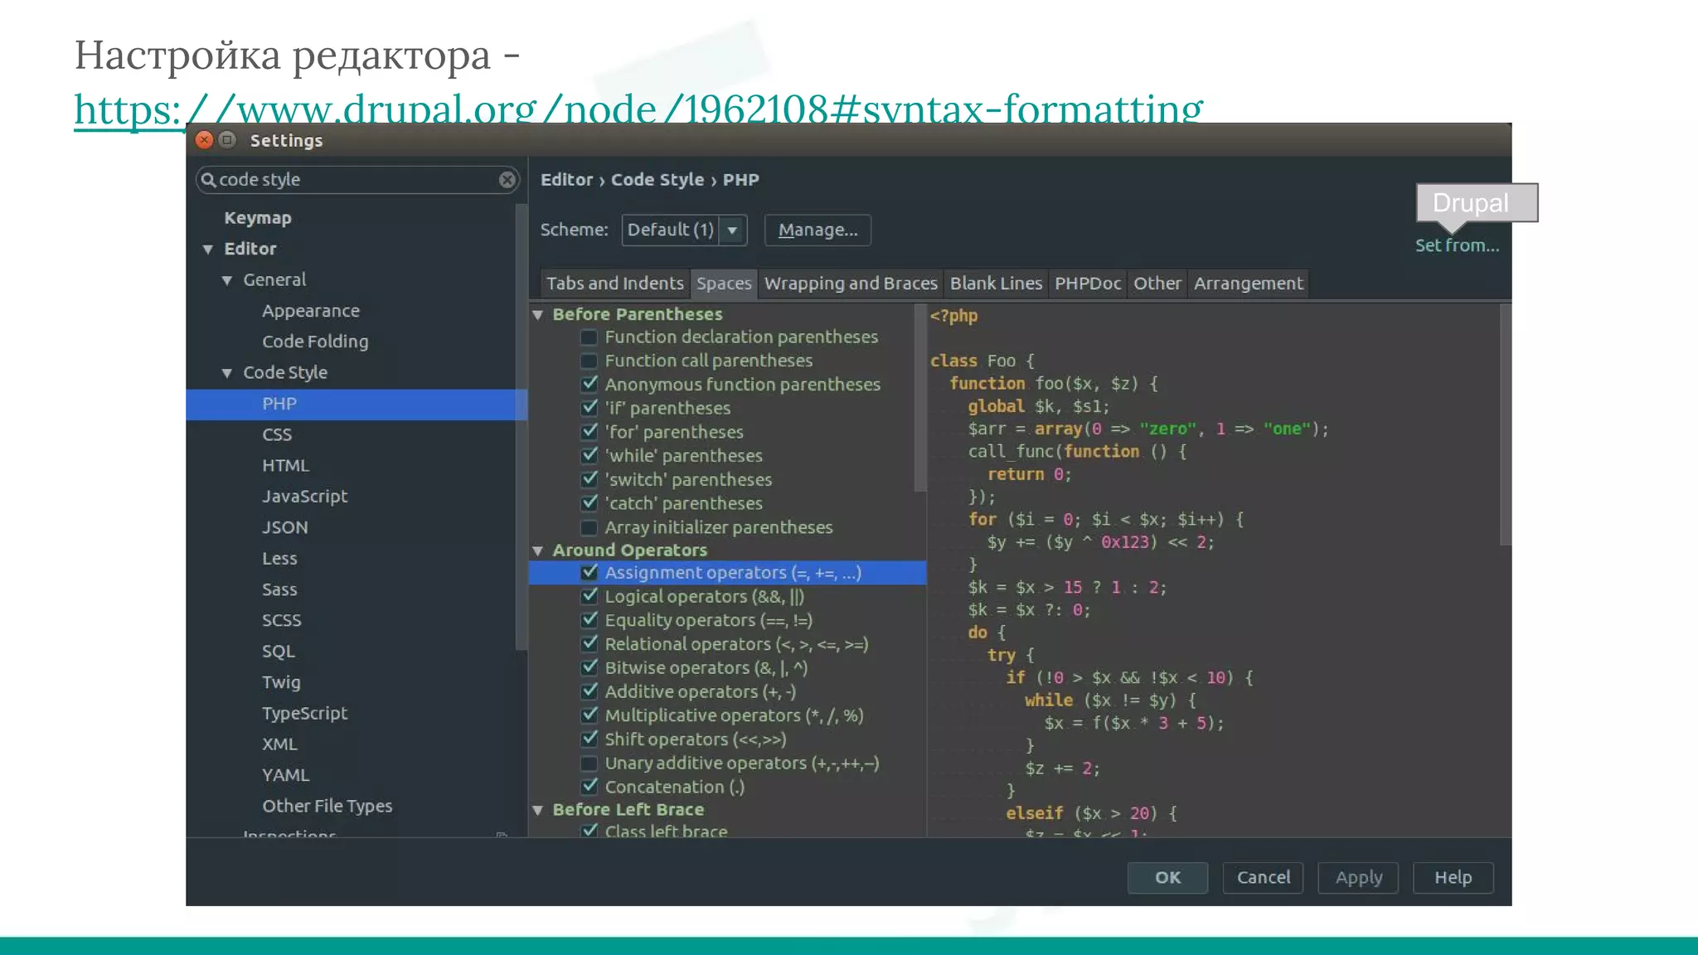This screenshot has width=1698, height=955.
Task: Enable Function declaration parentheses checkbox
Action: [x=589, y=337]
